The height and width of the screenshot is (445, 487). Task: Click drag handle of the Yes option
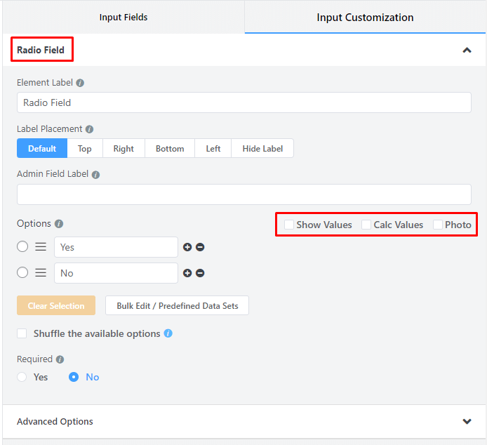(41, 247)
